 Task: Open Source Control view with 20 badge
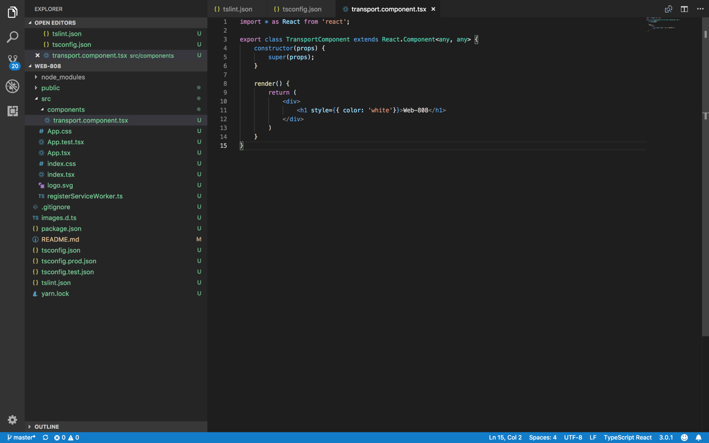click(12, 62)
